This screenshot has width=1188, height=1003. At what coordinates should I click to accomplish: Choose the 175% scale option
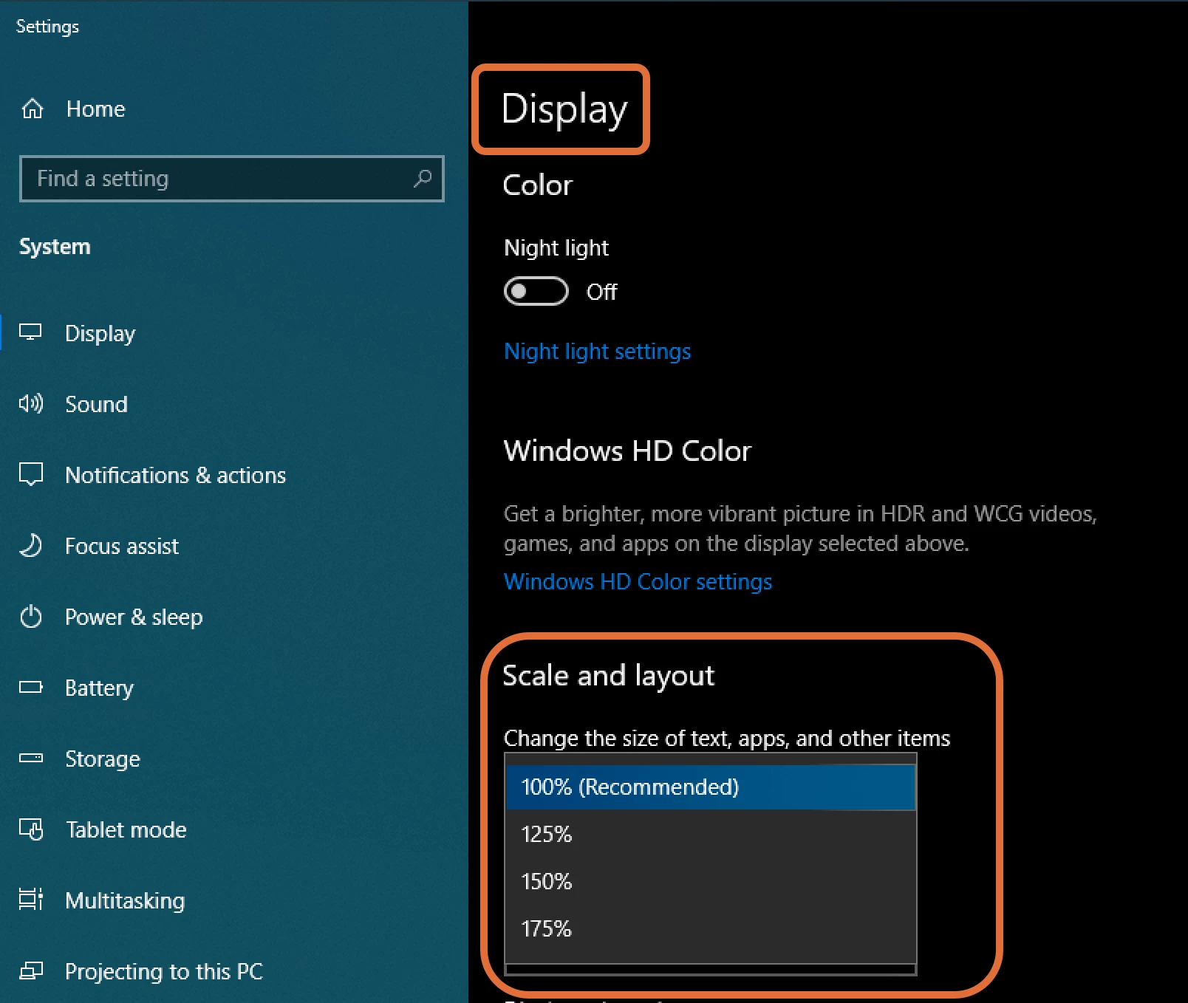click(x=711, y=929)
